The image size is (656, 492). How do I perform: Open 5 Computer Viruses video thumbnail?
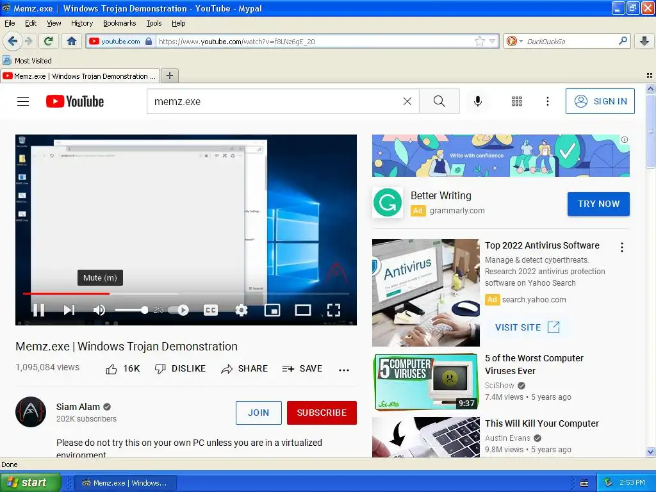(x=426, y=382)
